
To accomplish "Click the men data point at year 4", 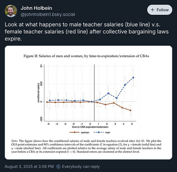I will tap(125, 85).
